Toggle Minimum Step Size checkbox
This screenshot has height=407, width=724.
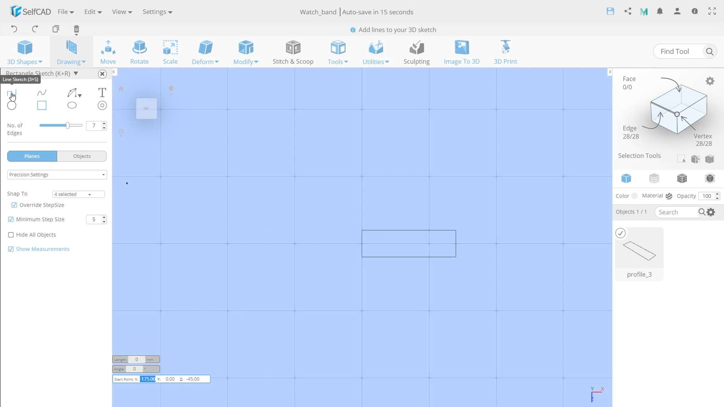tap(11, 219)
